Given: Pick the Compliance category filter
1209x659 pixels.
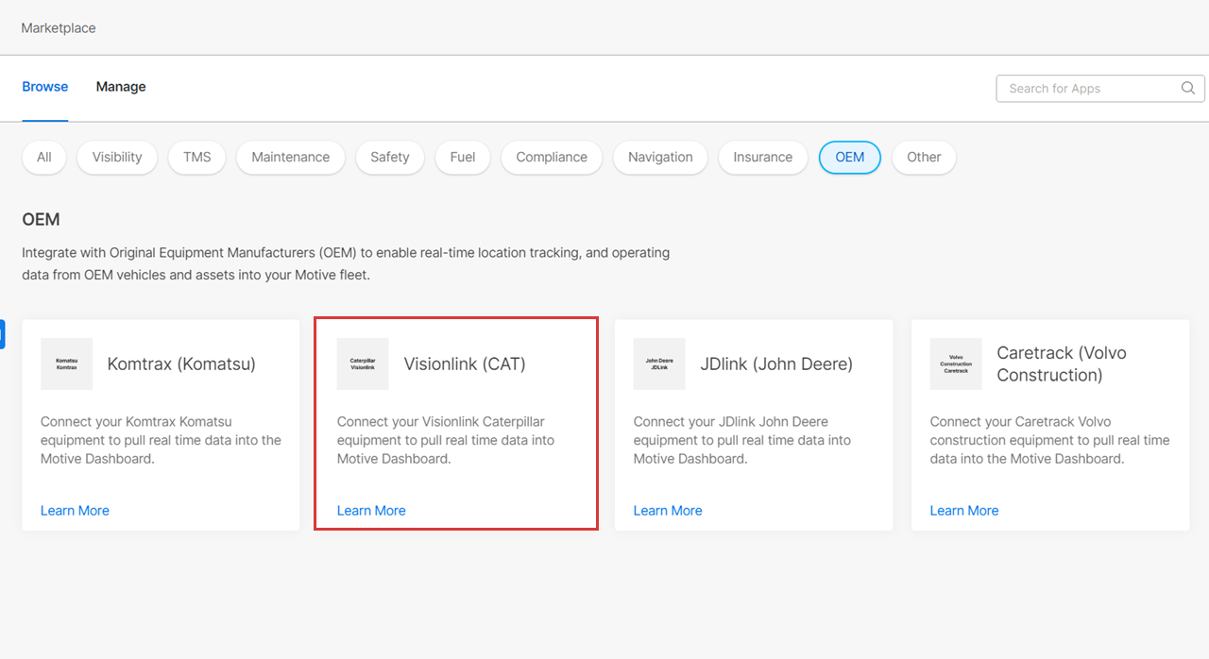Looking at the screenshot, I should coord(552,158).
